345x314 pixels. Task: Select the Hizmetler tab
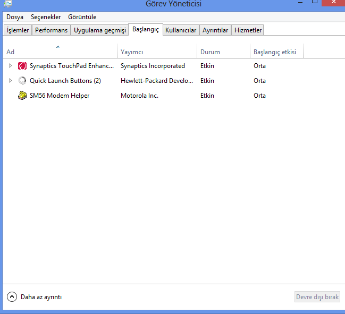248,30
